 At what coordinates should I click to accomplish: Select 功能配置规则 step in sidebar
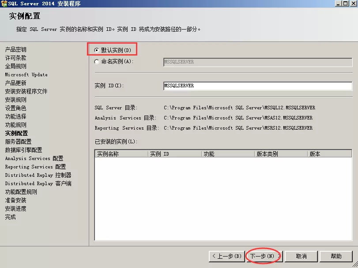(21, 192)
